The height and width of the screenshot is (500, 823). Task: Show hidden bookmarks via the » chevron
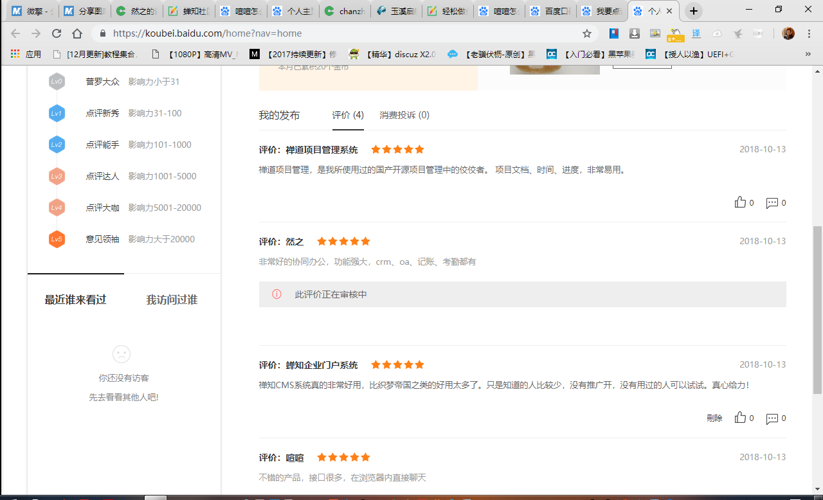coord(808,55)
